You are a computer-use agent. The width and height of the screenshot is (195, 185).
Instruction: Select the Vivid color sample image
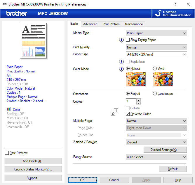click(x=163, y=79)
